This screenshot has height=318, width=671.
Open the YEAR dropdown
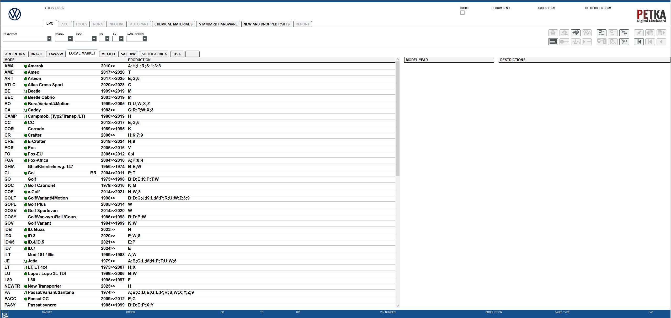(x=94, y=39)
